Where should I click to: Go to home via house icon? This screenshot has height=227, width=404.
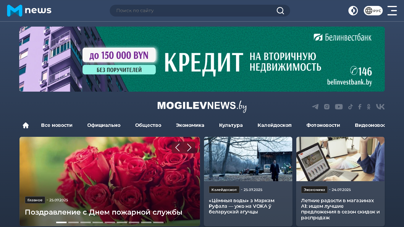(x=26, y=125)
